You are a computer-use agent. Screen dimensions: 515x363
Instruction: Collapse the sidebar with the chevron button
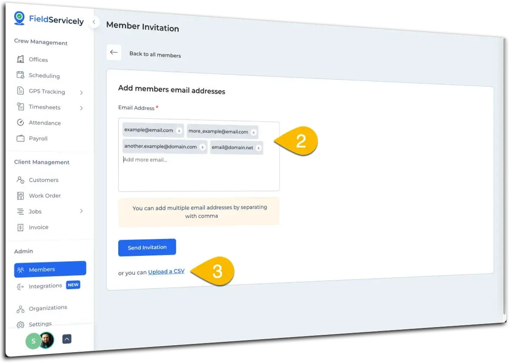coord(94,22)
